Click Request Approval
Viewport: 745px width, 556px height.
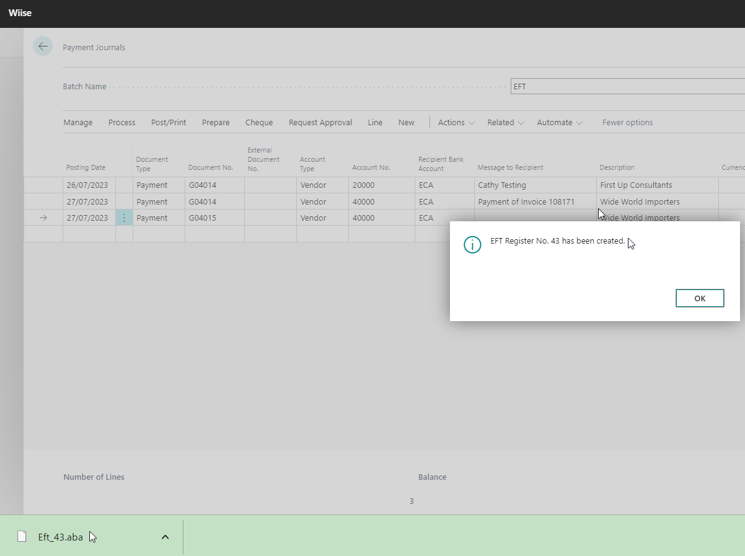[x=320, y=122]
